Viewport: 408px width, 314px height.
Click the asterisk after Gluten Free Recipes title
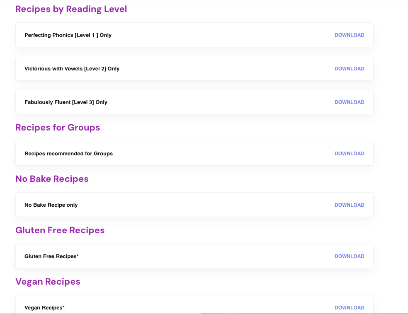pos(78,256)
